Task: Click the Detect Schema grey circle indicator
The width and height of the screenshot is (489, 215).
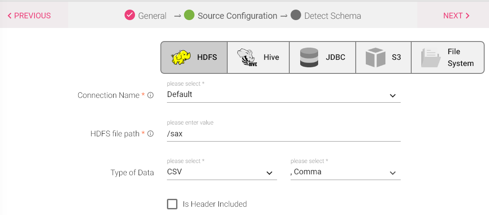Action: (x=296, y=15)
